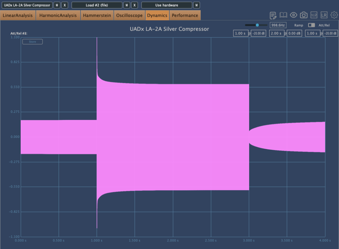
Task: Switch to the HarmonicAnalysis tab
Action: pyautogui.click(x=58, y=15)
